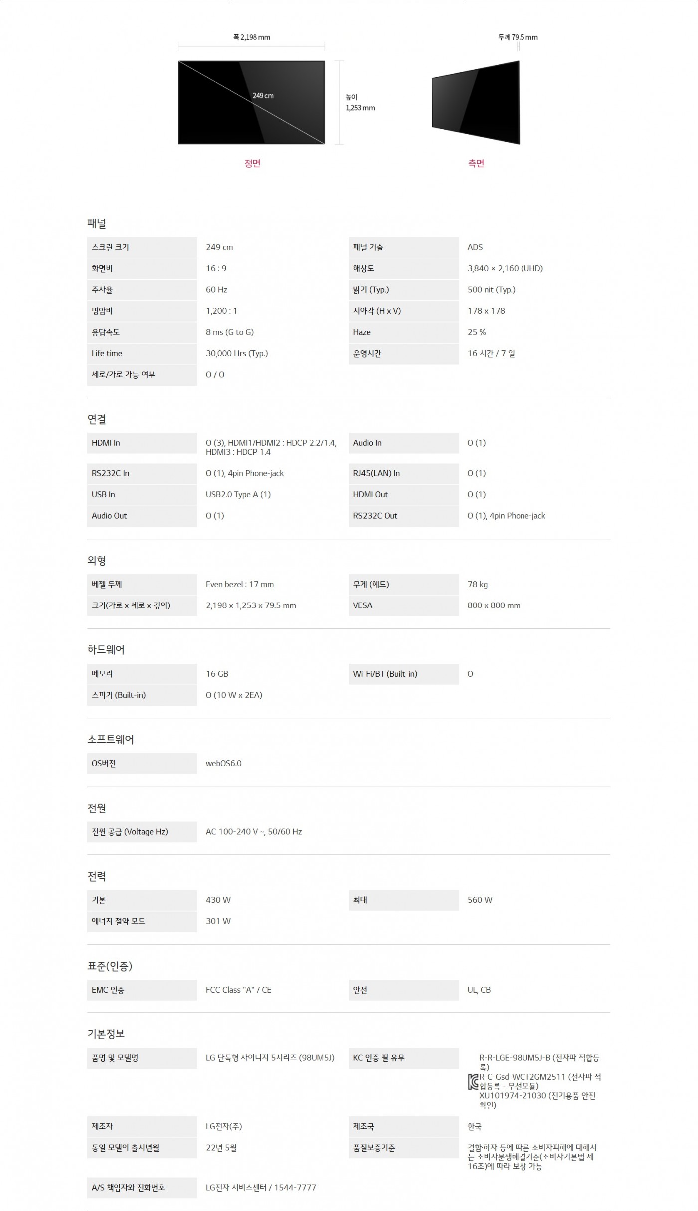Click the HDMI In specification label
This screenshot has height=1211, width=698.
pos(106,443)
